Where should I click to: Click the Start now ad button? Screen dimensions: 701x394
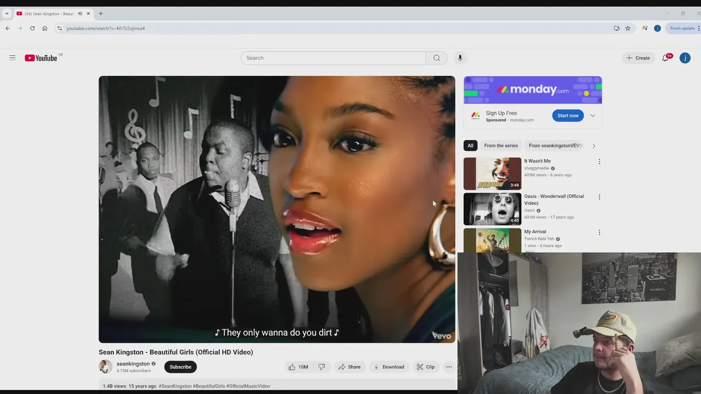point(568,115)
